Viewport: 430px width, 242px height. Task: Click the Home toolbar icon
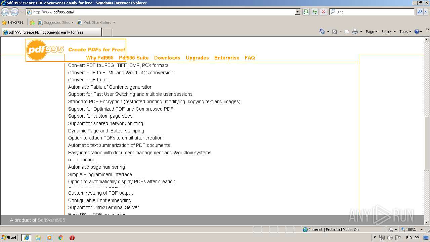[x=322, y=32]
